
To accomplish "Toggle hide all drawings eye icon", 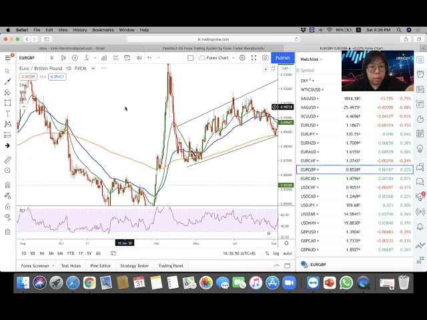I will pyautogui.click(x=7, y=216).
